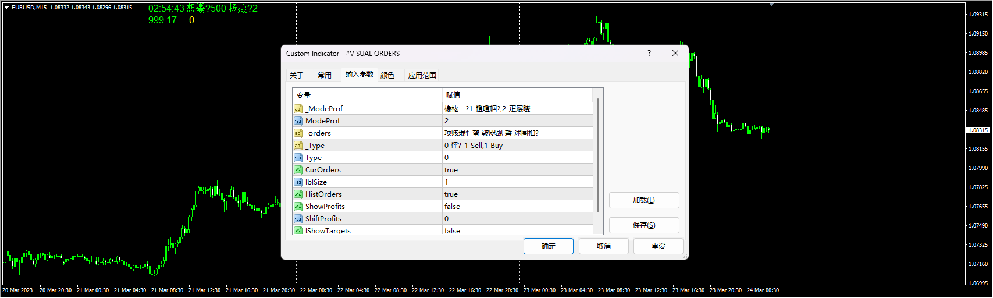Click the 加载(L) button
Image resolution: width=993 pixels, height=298 pixels.
point(643,200)
